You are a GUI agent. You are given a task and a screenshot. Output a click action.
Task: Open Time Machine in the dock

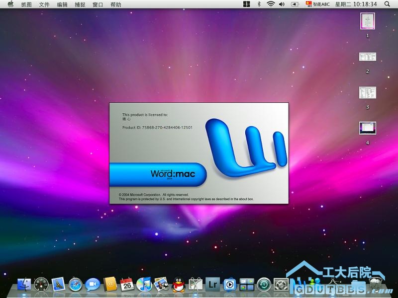[x=264, y=284]
